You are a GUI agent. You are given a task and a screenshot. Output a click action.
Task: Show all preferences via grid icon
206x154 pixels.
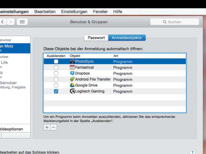coord(22,22)
